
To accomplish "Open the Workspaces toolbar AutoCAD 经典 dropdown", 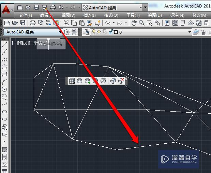I will 33,32.
